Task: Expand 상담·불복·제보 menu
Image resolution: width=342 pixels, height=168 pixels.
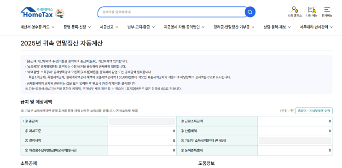Action: pyautogui.click(x=277, y=27)
